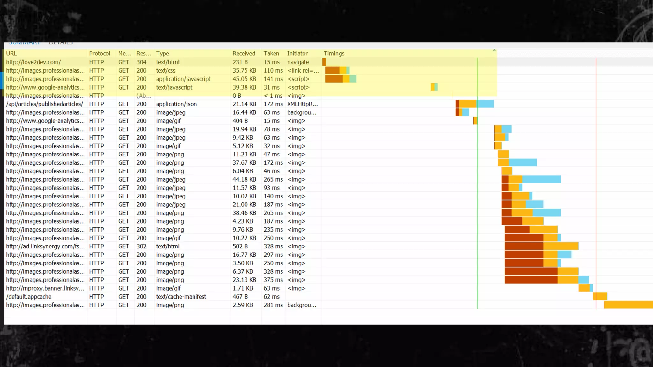
Task: Sort by the Protocol column header
Action: pos(99,54)
